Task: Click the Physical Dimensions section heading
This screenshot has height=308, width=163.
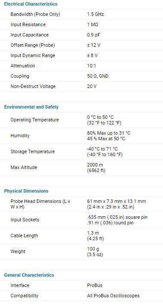Action: pyautogui.click(x=26, y=191)
